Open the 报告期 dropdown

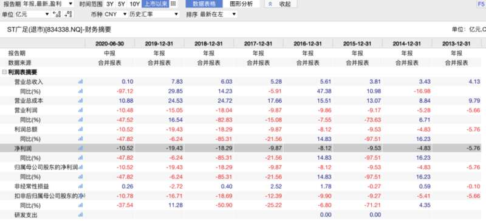point(48,4)
